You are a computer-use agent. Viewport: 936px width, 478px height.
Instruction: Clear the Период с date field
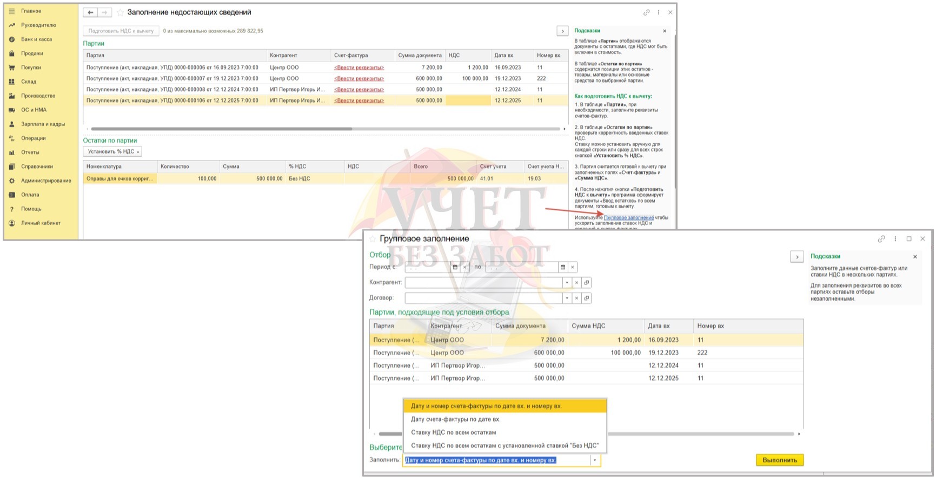coord(464,267)
